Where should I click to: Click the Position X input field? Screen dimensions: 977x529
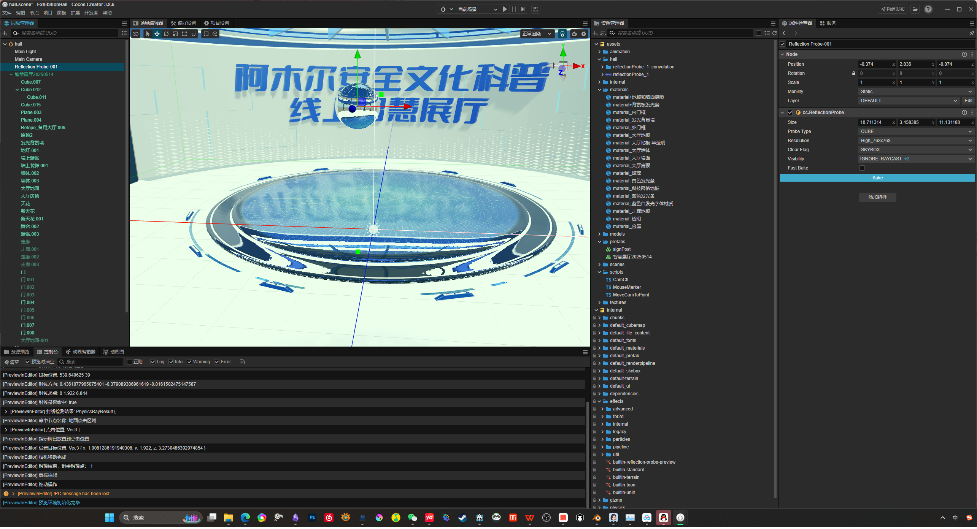click(875, 64)
